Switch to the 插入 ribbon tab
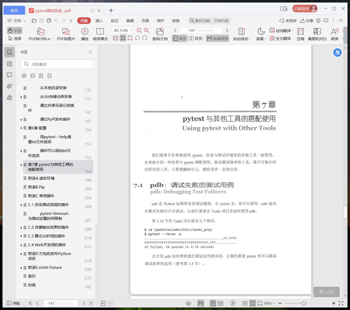Viewport: 350px width, 310px height. tap(99, 21)
